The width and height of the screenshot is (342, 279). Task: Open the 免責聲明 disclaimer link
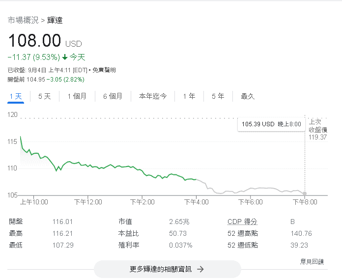point(104,70)
